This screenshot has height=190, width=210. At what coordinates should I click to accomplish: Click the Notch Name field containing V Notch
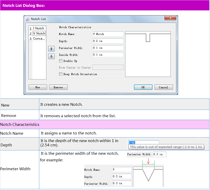tap(108, 34)
